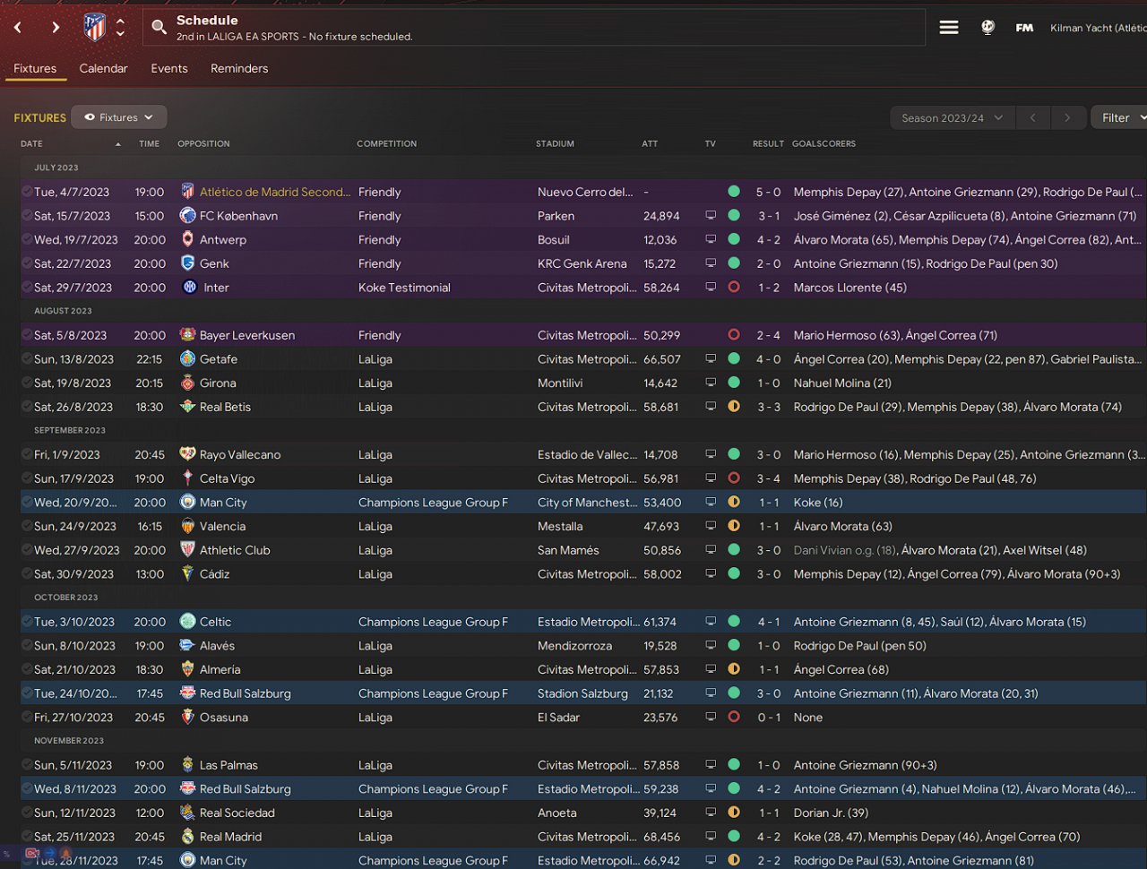Go to the previous season arrow
The height and width of the screenshot is (869, 1147).
[x=1032, y=118]
